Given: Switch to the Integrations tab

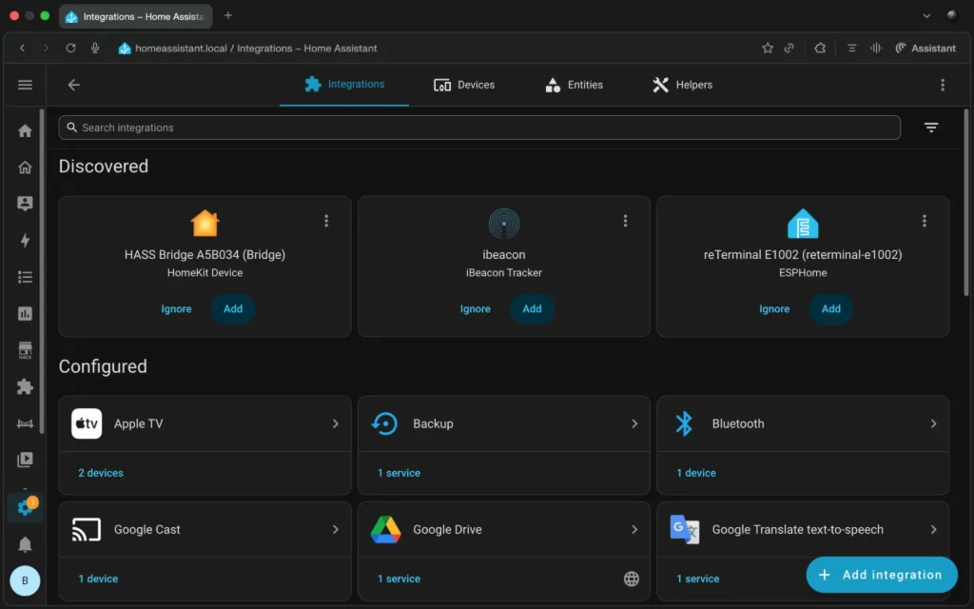Looking at the screenshot, I should click(x=344, y=85).
